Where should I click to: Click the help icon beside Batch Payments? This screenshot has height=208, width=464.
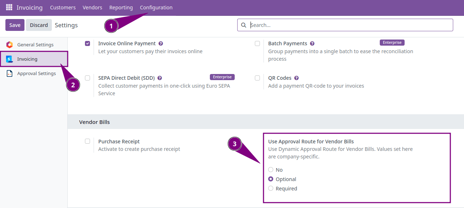click(x=312, y=43)
